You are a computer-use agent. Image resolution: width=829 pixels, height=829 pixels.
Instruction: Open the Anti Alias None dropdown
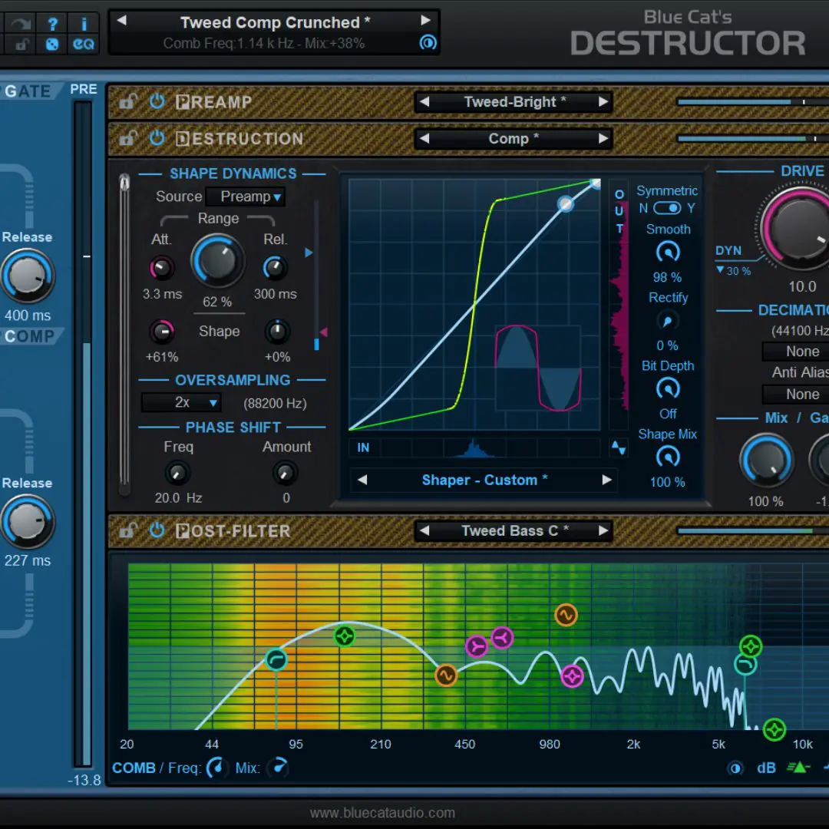click(x=796, y=395)
